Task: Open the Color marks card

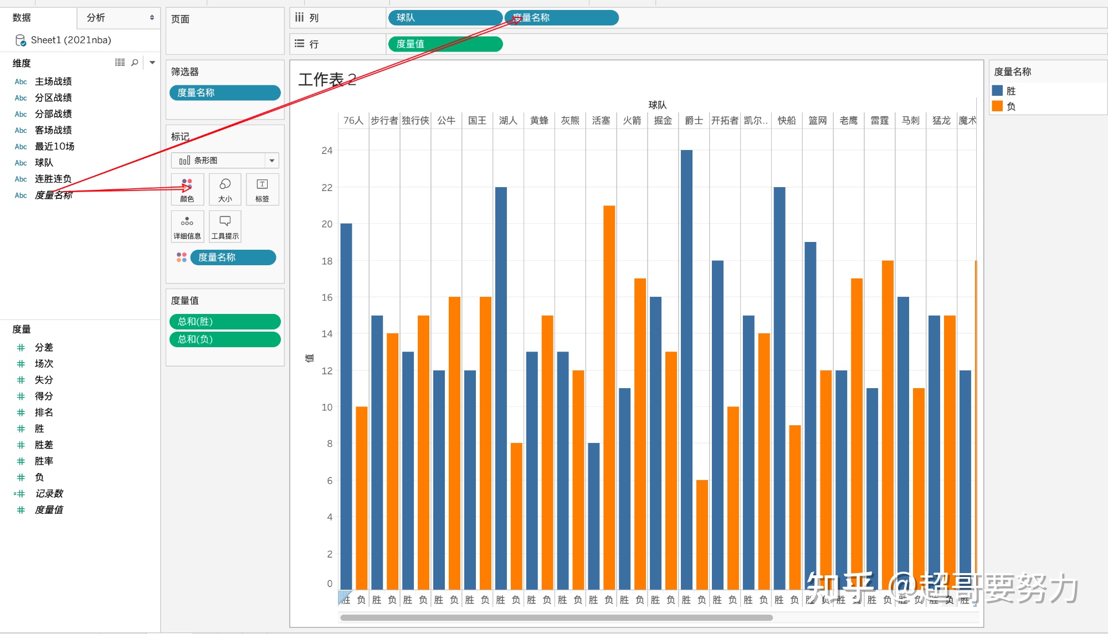Action: (x=187, y=189)
